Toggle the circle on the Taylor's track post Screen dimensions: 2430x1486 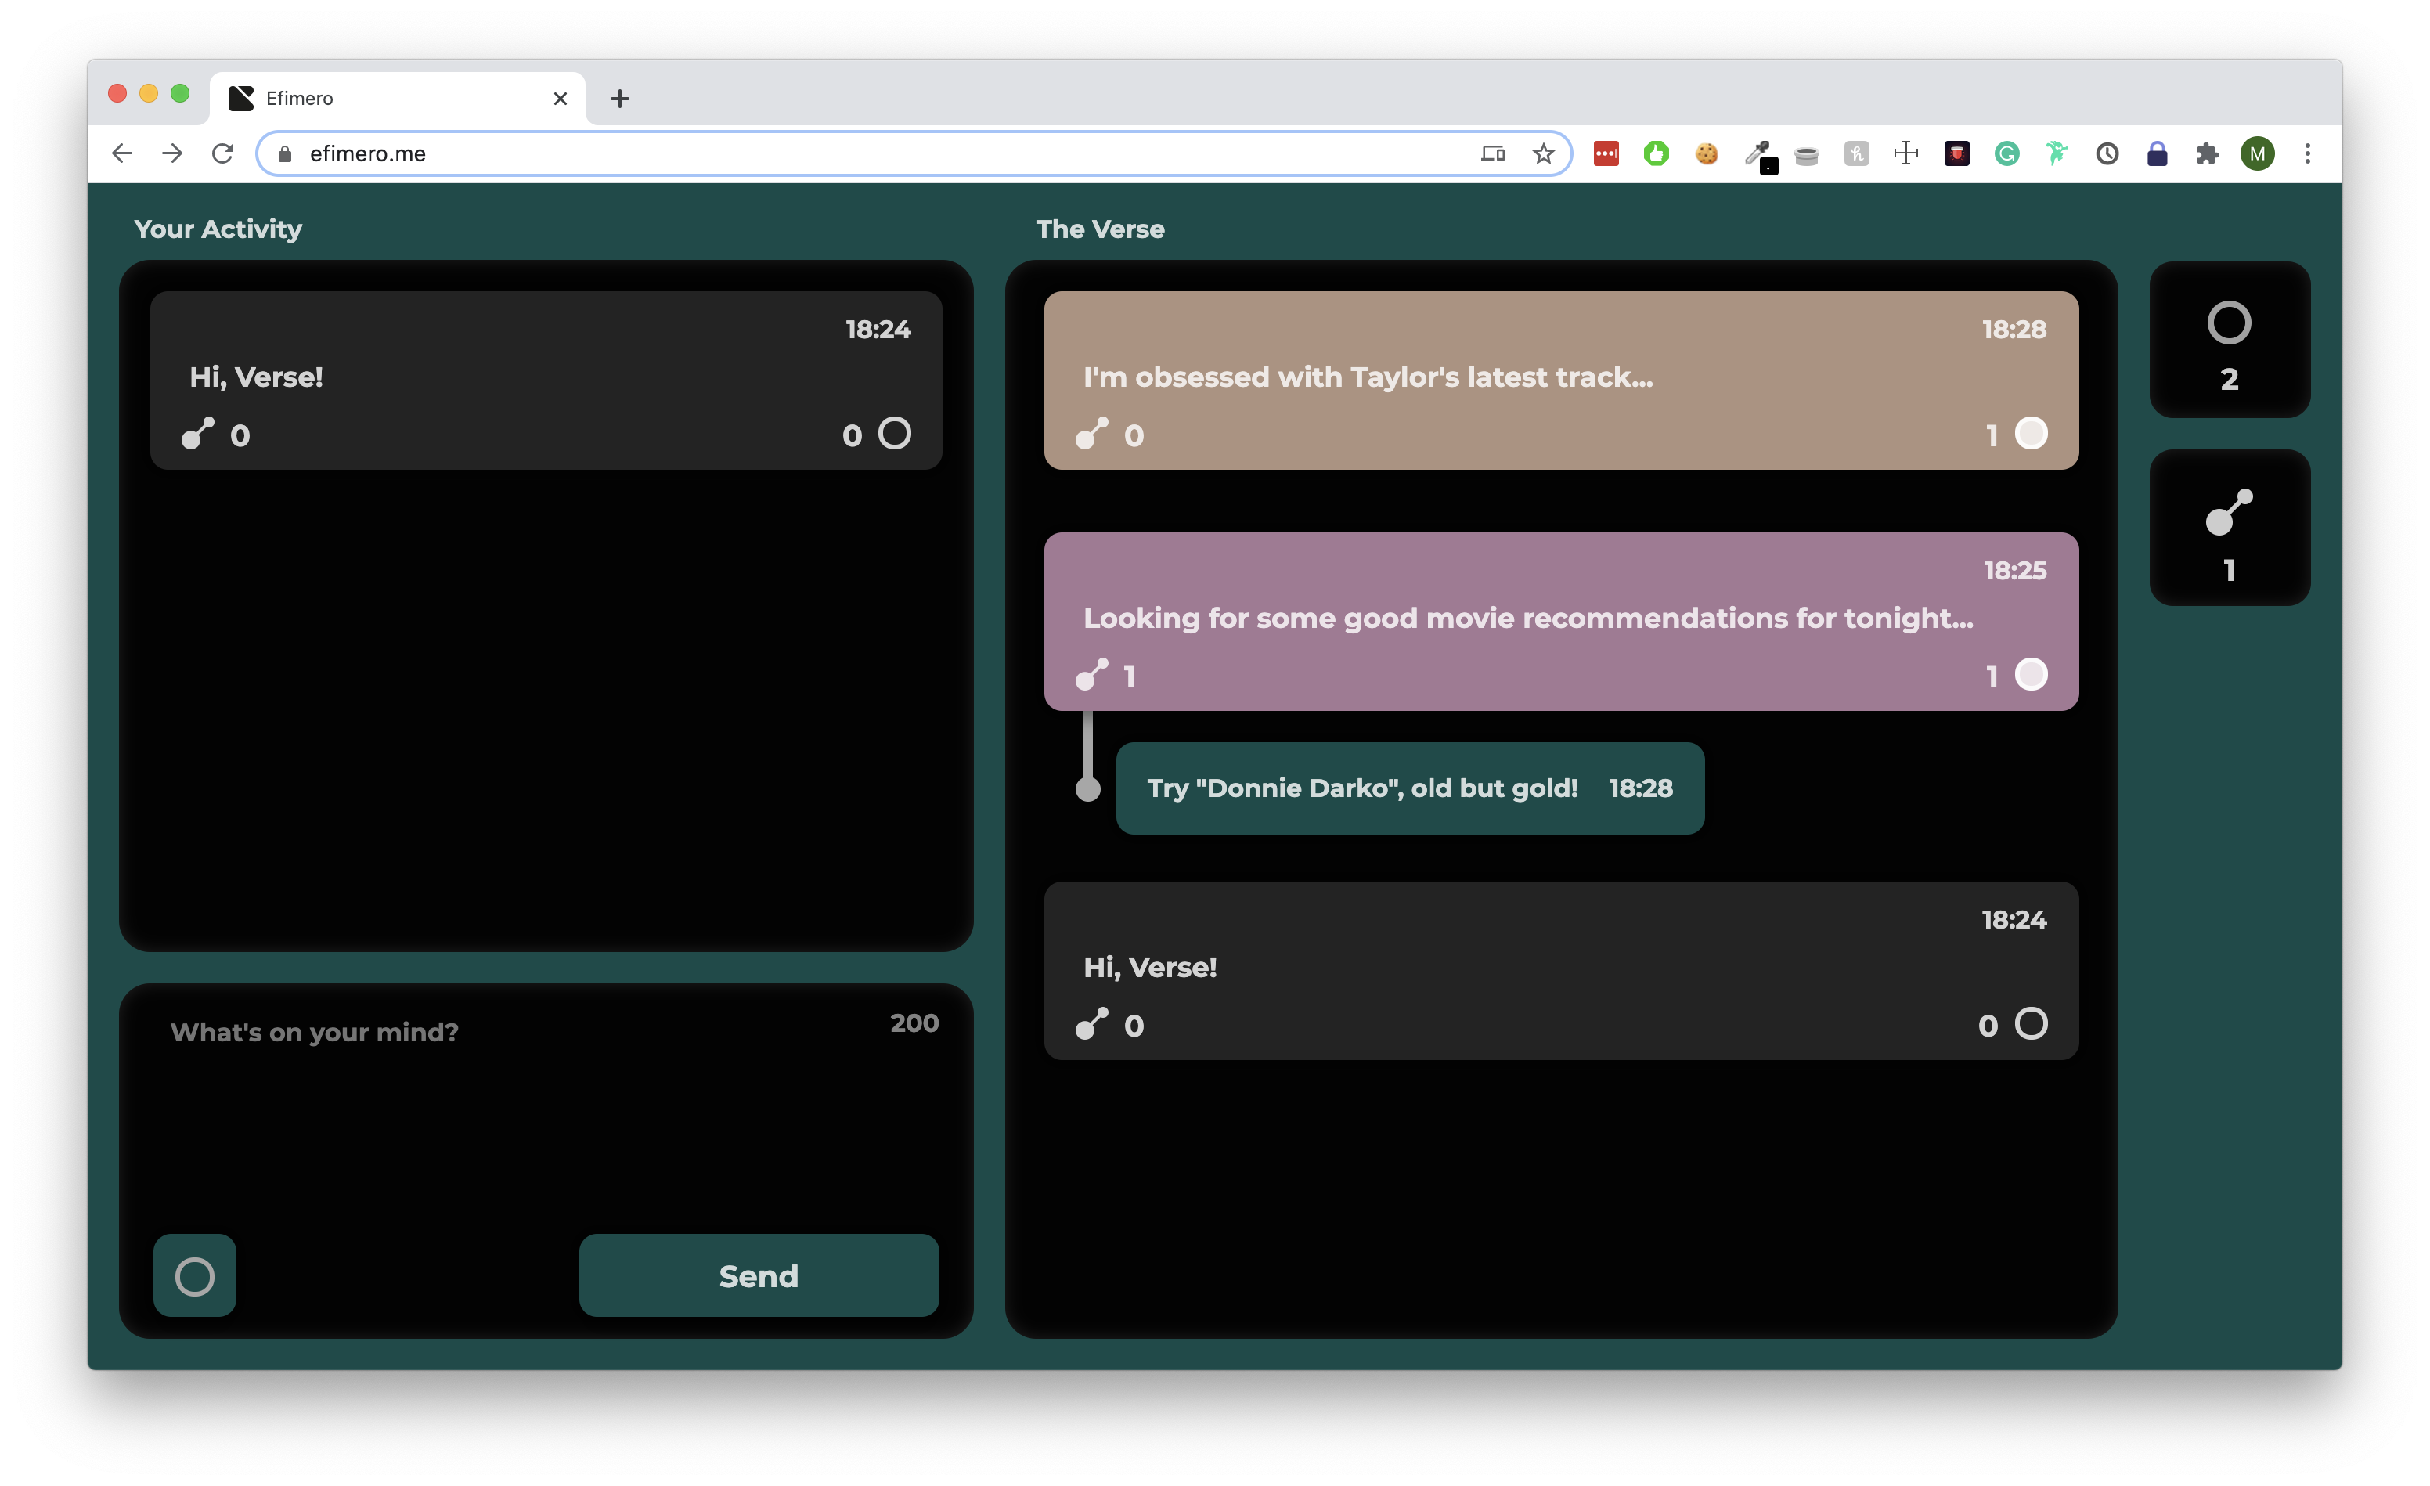pyautogui.click(x=2031, y=433)
